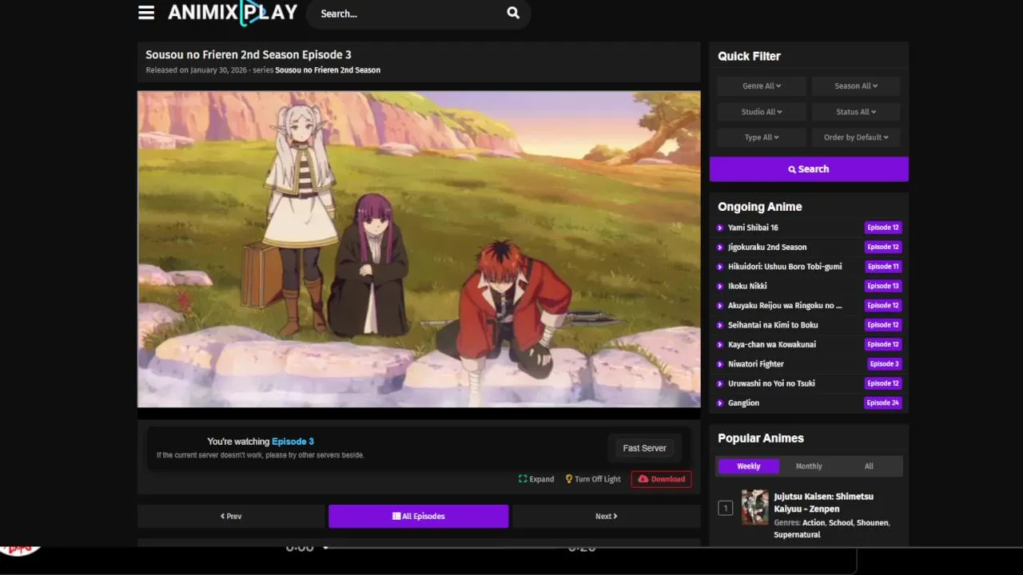
Task: Open the Type All dropdown
Action: click(762, 137)
